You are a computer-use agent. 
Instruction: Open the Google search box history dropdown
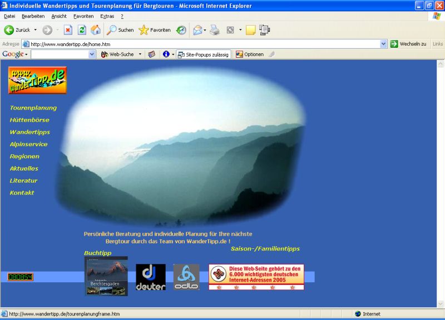pyautogui.click(x=92, y=54)
